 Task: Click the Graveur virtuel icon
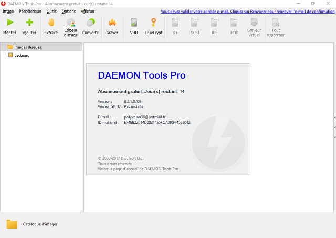click(254, 23)
